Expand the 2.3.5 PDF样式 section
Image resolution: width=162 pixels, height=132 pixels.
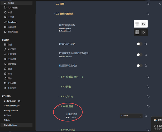pos(68,130)
